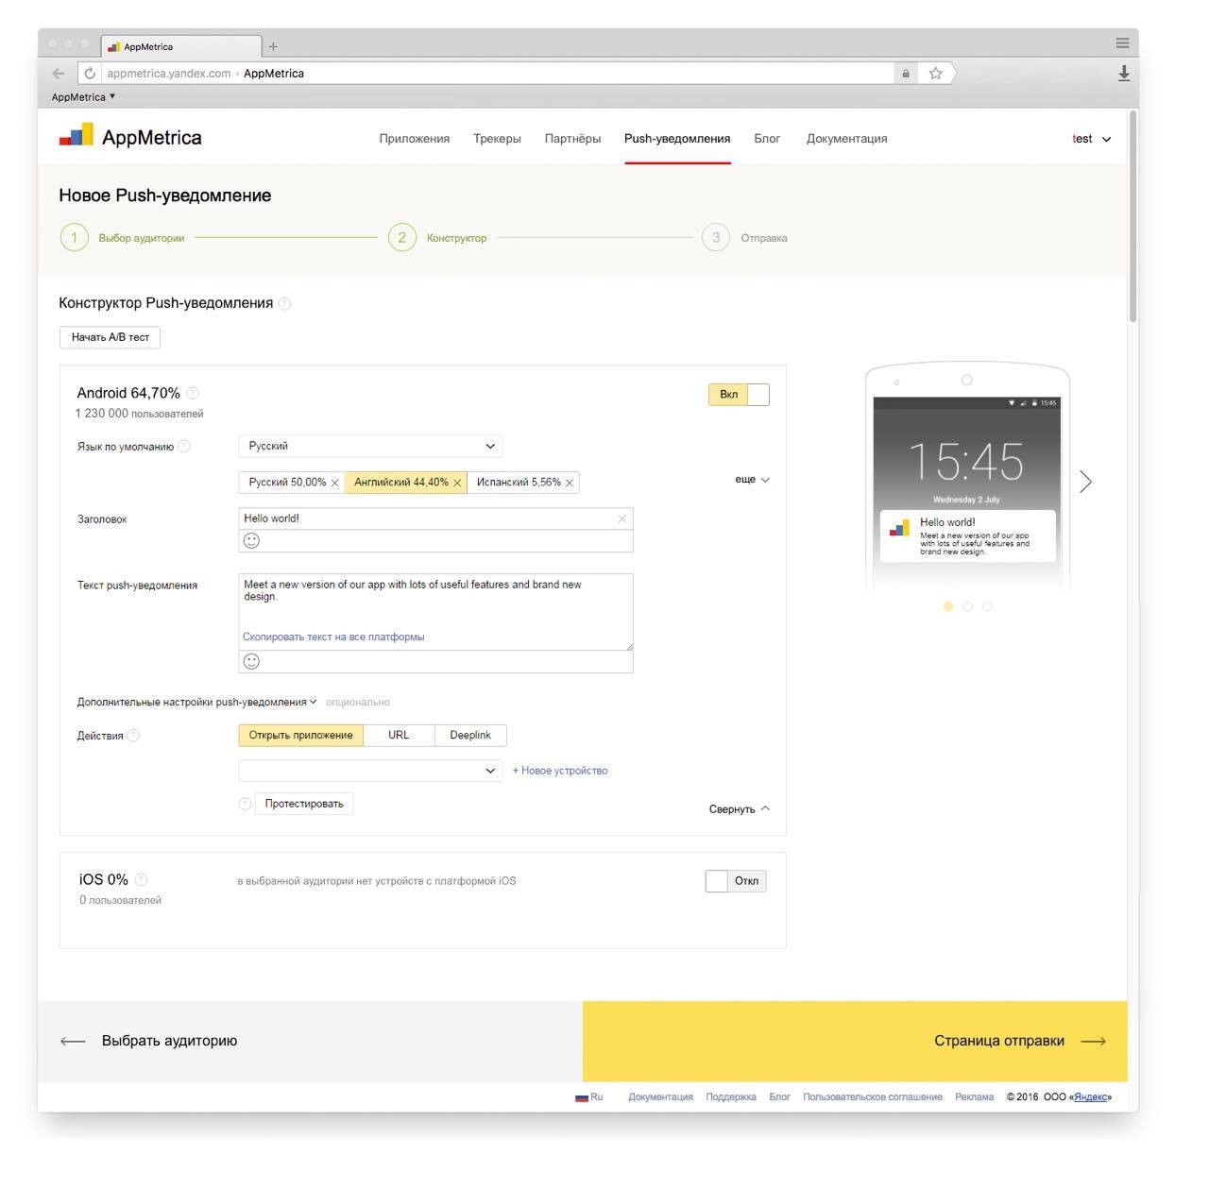Click help icon next to Android 64,70%

click(x=193, y=393)
